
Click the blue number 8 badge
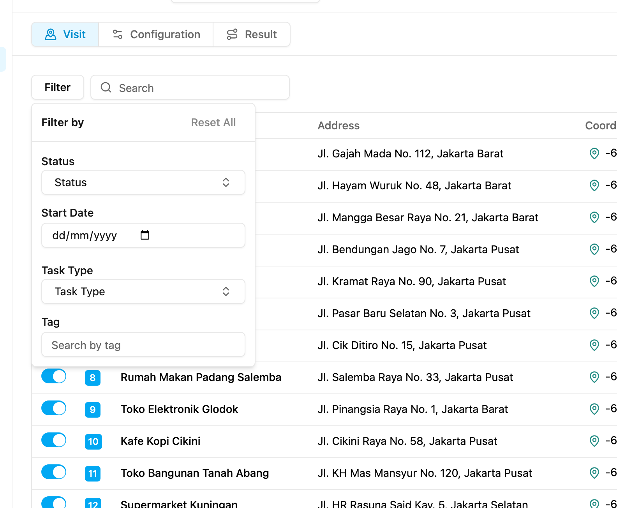(93, 377)
